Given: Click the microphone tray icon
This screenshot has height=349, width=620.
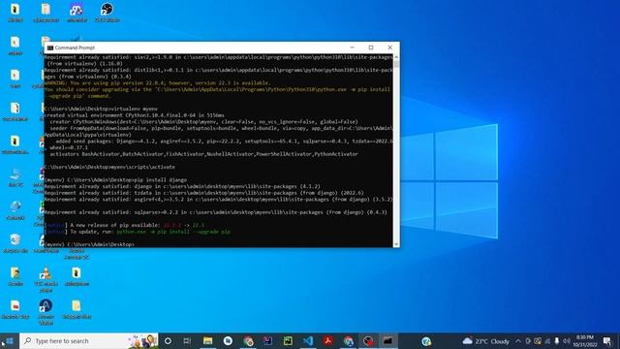Looking at the screenshot, I should [557, 341].
